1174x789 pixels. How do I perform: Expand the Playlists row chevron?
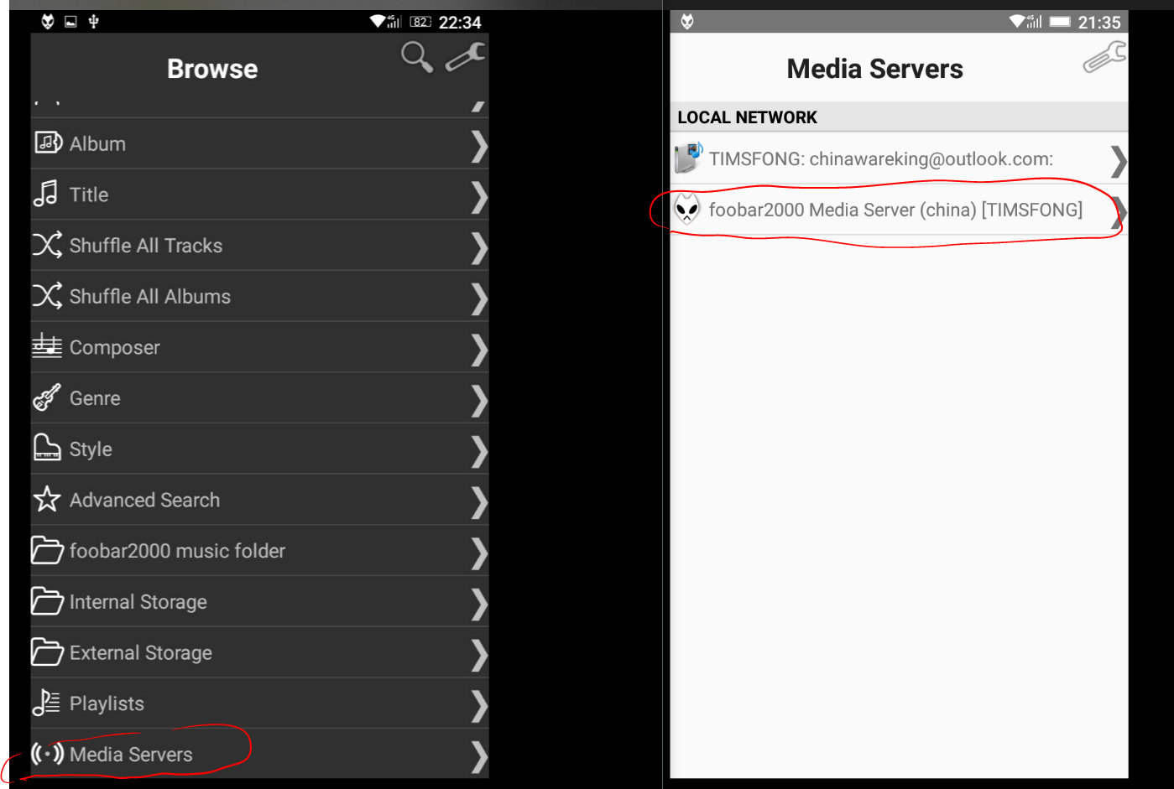tap(479, 706)
